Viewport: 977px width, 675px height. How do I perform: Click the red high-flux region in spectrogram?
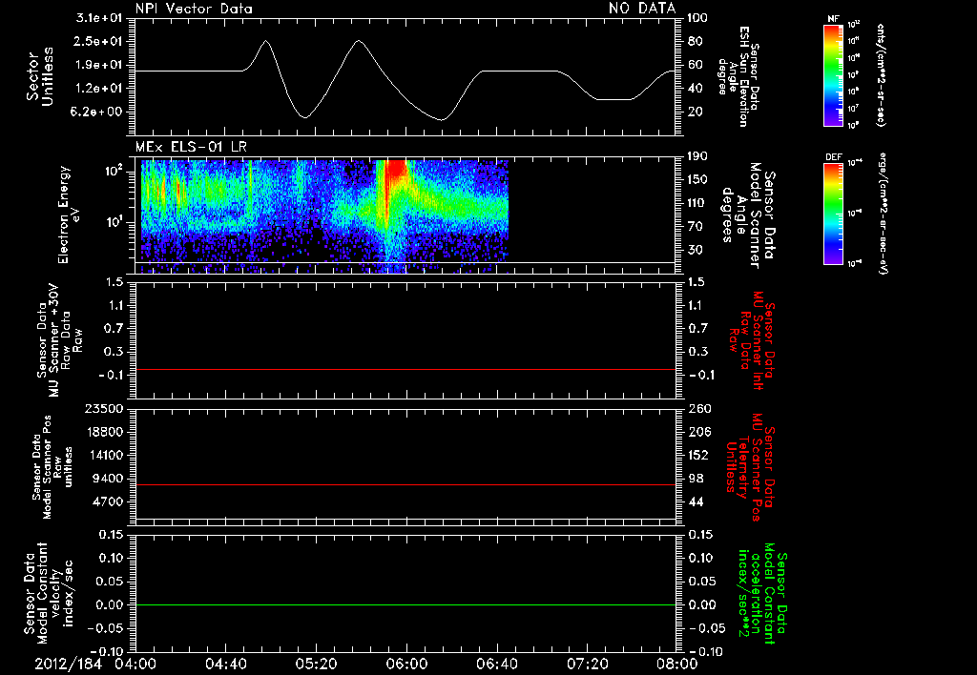(x=396, y=172)
